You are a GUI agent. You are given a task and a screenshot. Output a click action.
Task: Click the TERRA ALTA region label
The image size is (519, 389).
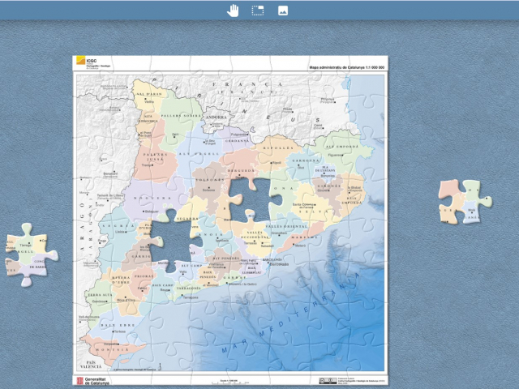click(x=100, y=295)
